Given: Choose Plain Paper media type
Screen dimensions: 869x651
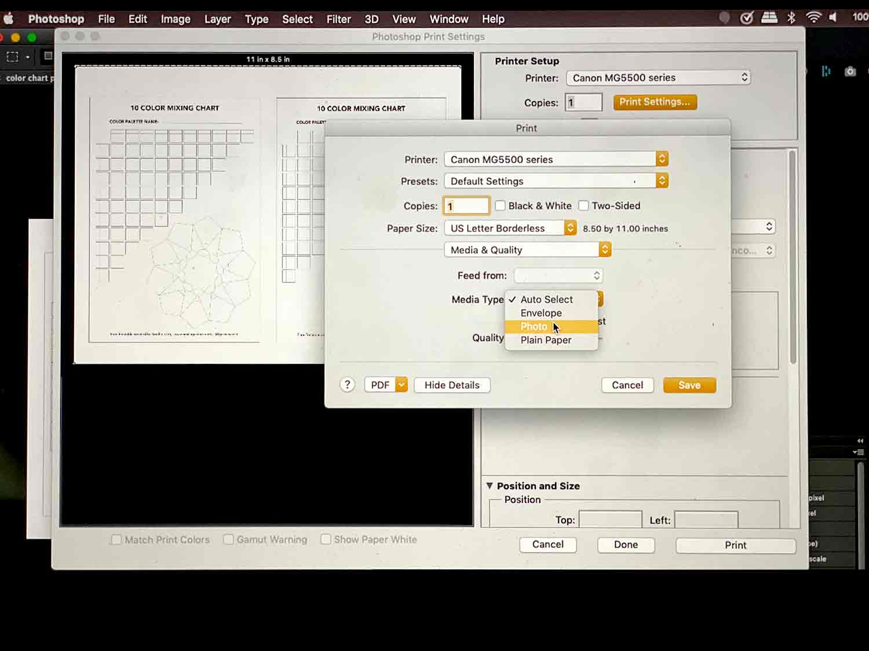Looking at the screenshot, I should [x=546, y=340].
